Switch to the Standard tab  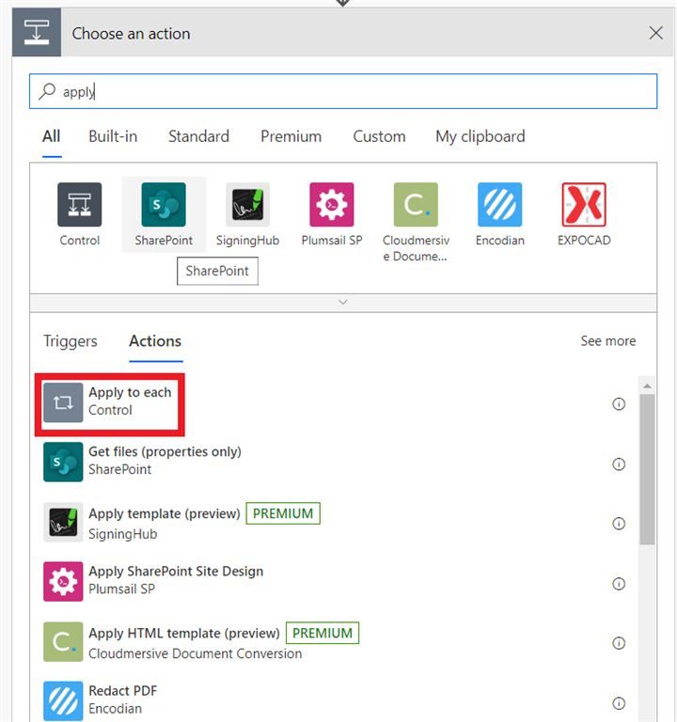tap(198, 136)
